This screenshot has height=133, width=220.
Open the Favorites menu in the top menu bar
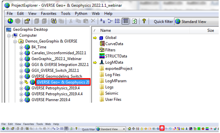(48, 14)
